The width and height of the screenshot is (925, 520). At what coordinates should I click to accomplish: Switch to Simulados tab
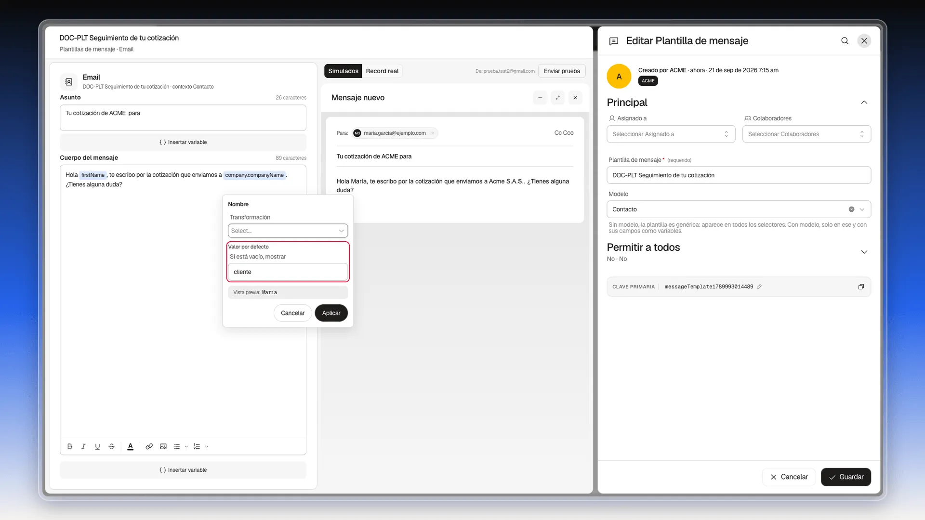(x=343, y=71)
